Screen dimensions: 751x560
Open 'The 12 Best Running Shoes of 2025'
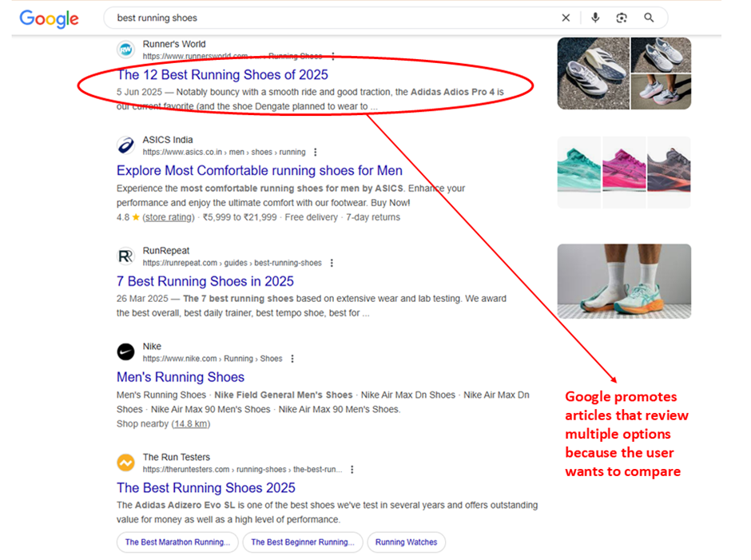point(223,75)
